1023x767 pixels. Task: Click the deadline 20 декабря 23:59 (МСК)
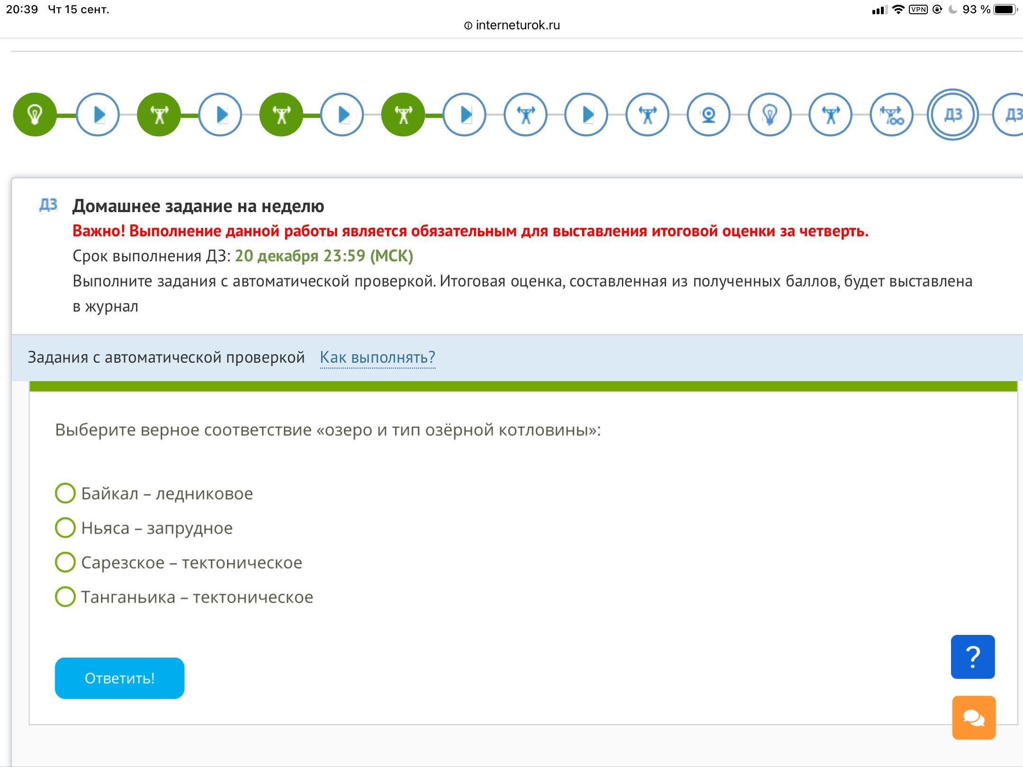[x=324, y=256]
